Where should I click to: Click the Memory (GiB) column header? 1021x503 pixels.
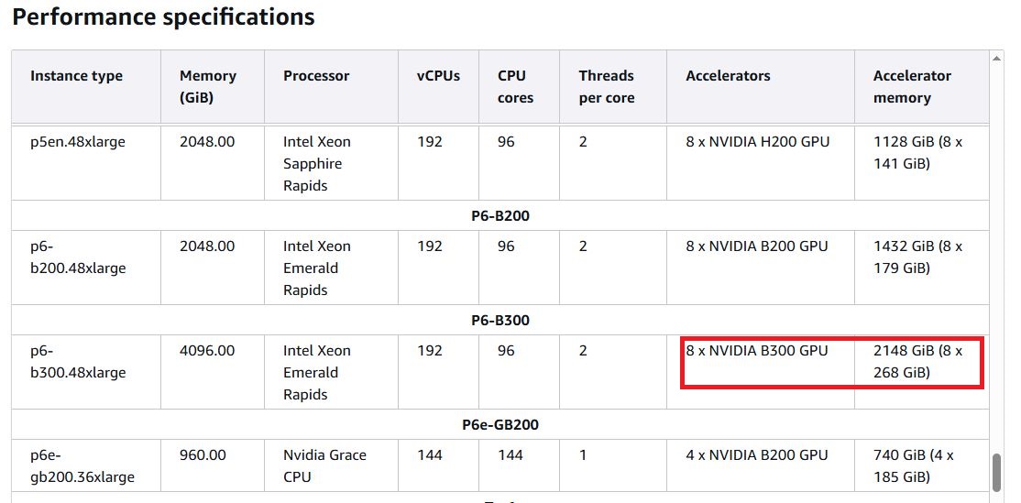coord(208,87)
